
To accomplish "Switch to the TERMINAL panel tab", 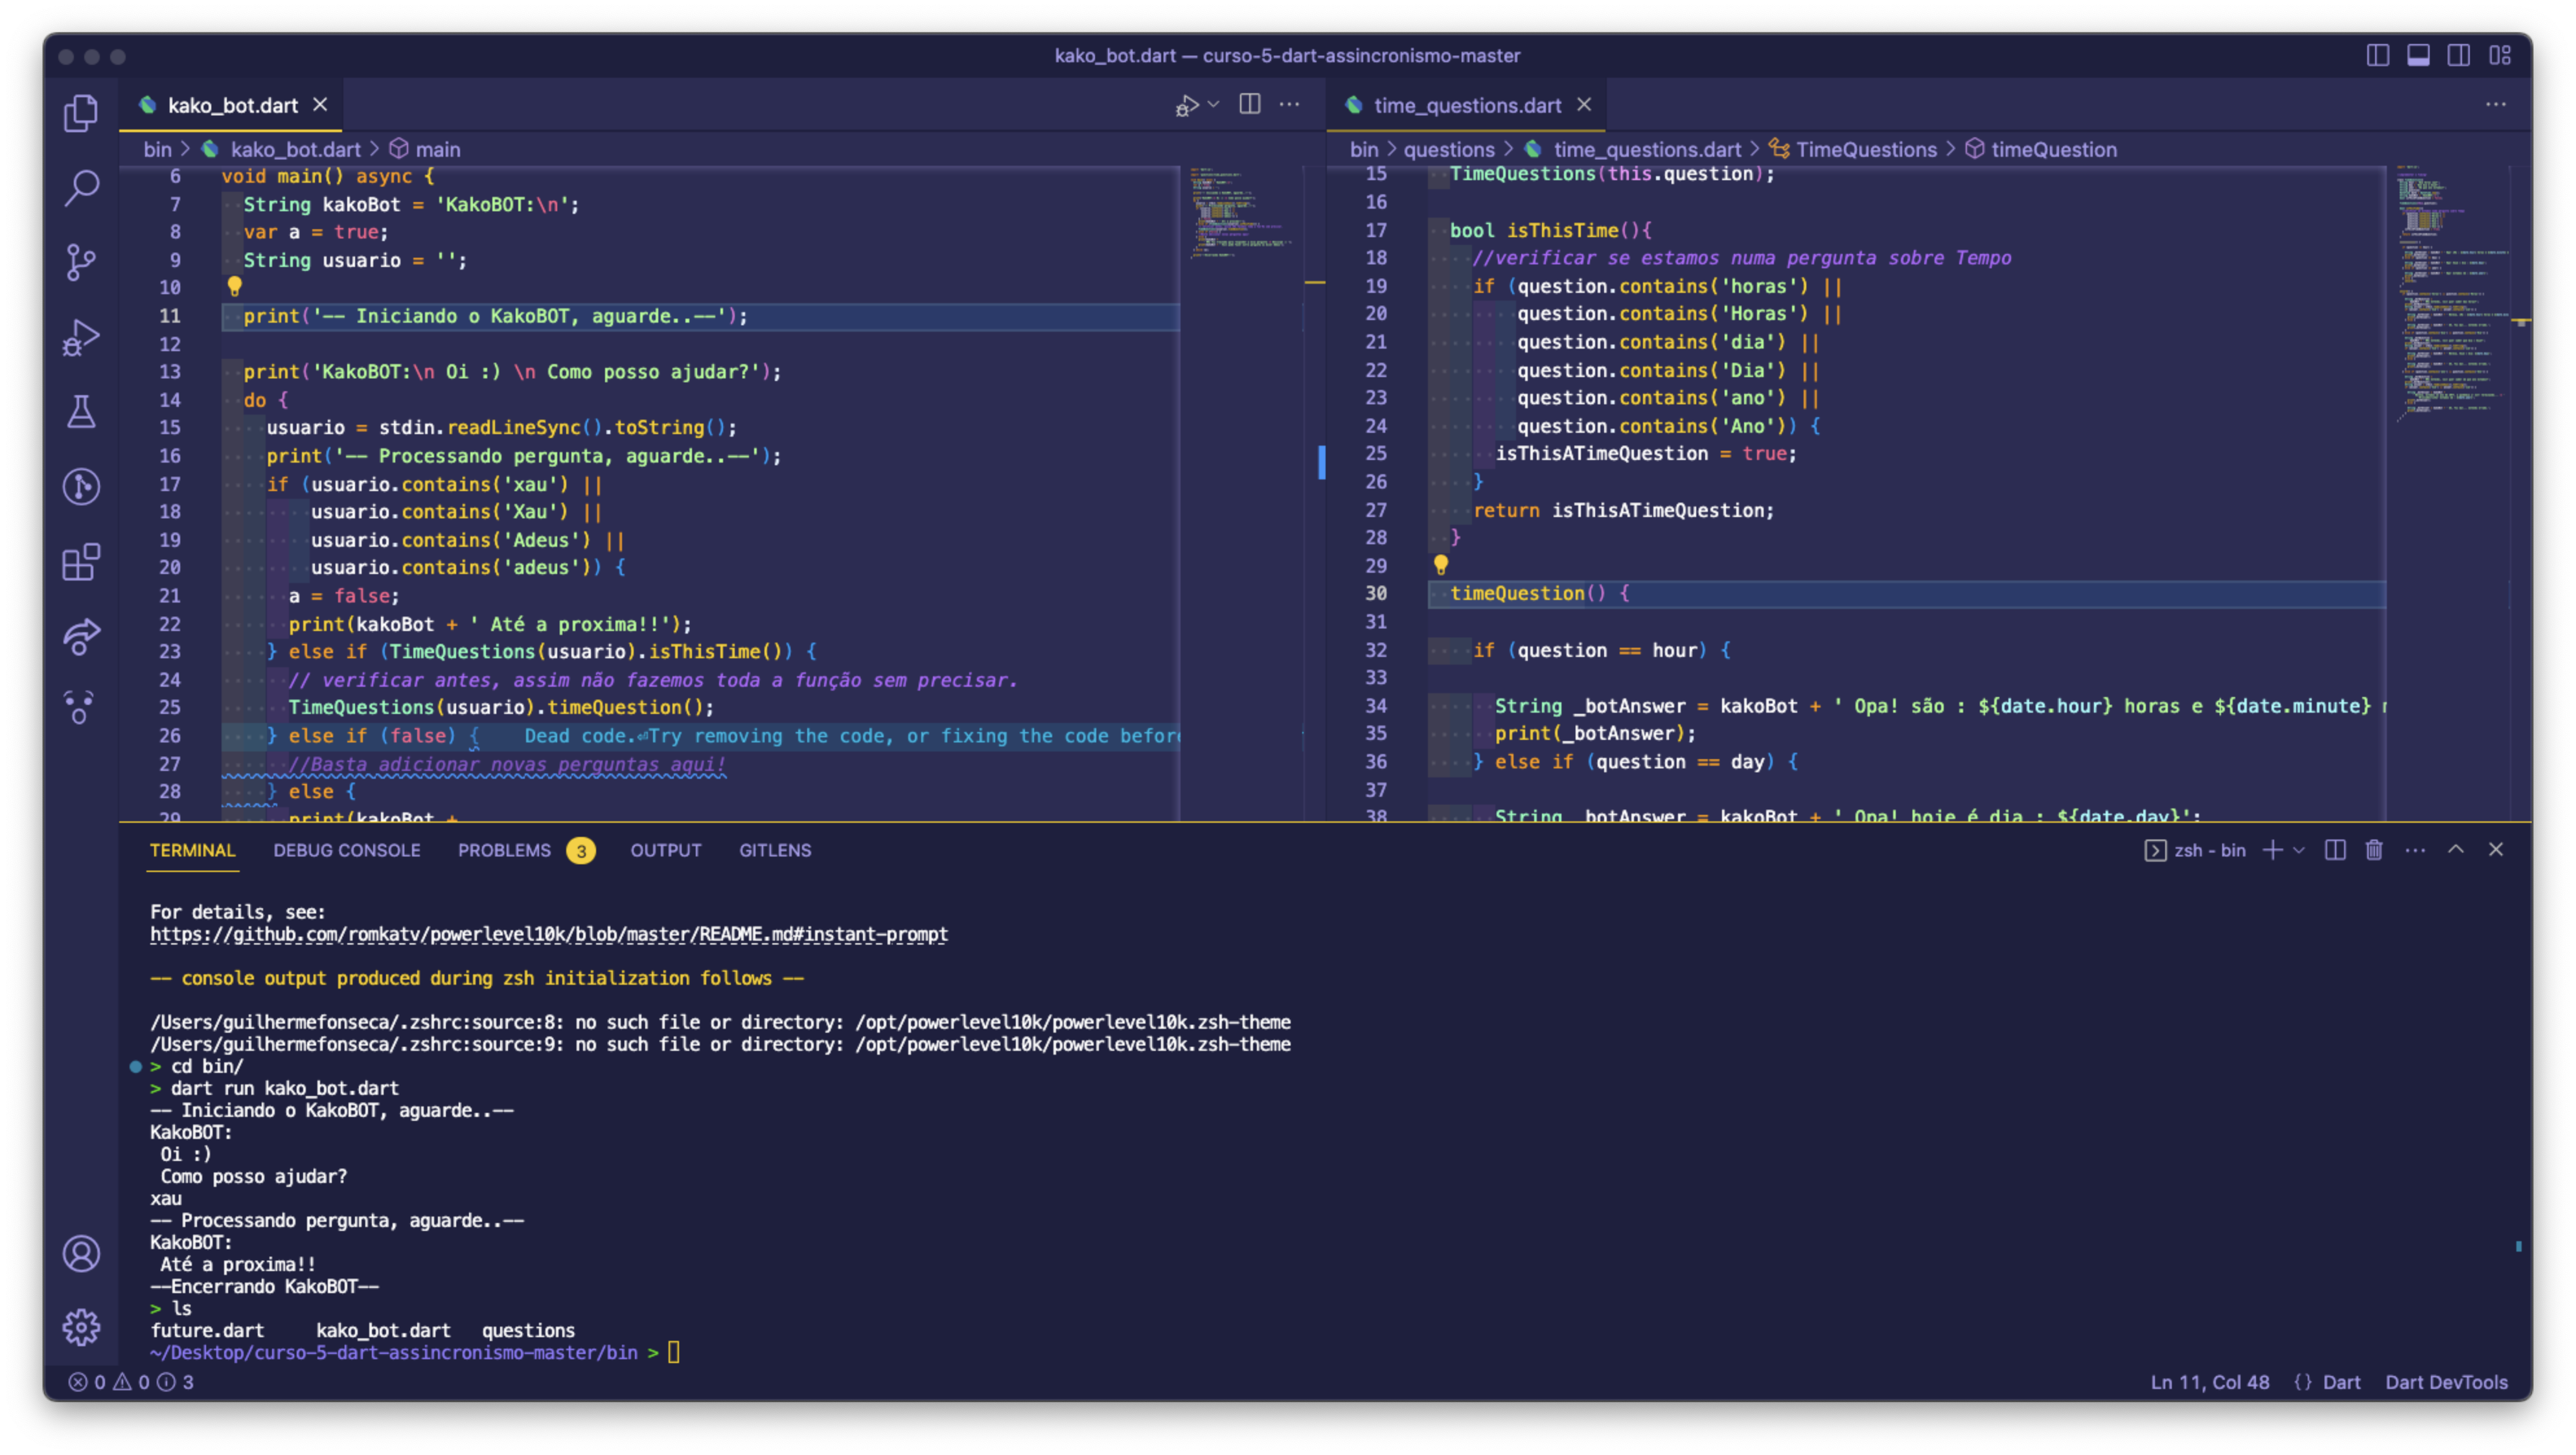I will click(x=192, y=850).
